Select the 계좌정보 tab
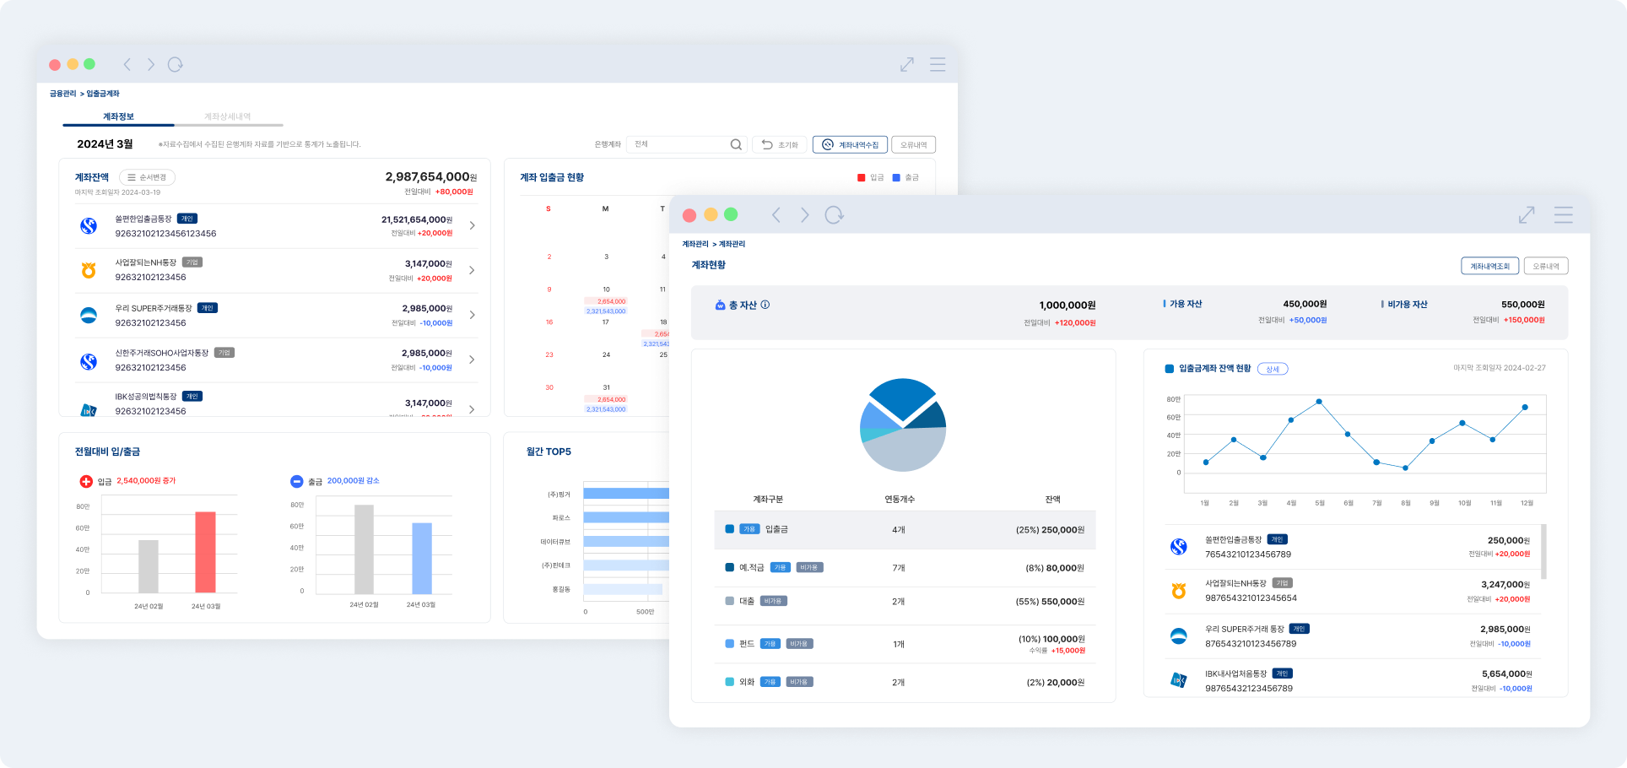 pyautogui.click(x=119, y=116)
